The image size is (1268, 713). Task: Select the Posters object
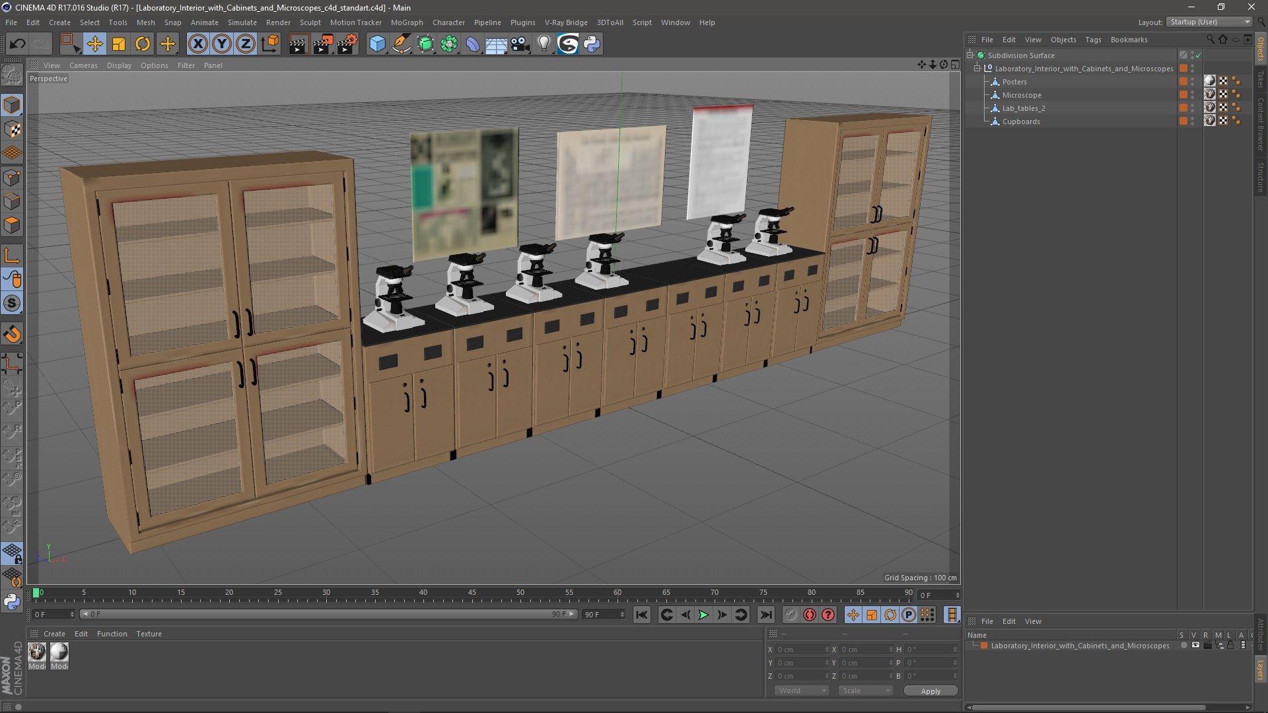point(1014,82)
